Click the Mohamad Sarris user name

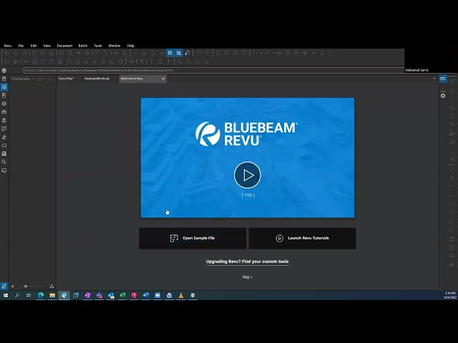point(416,70)
